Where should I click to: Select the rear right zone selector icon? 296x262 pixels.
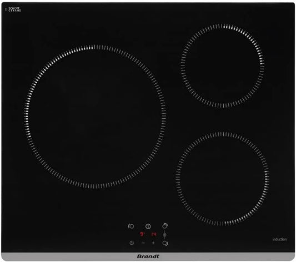pos(165,226)
